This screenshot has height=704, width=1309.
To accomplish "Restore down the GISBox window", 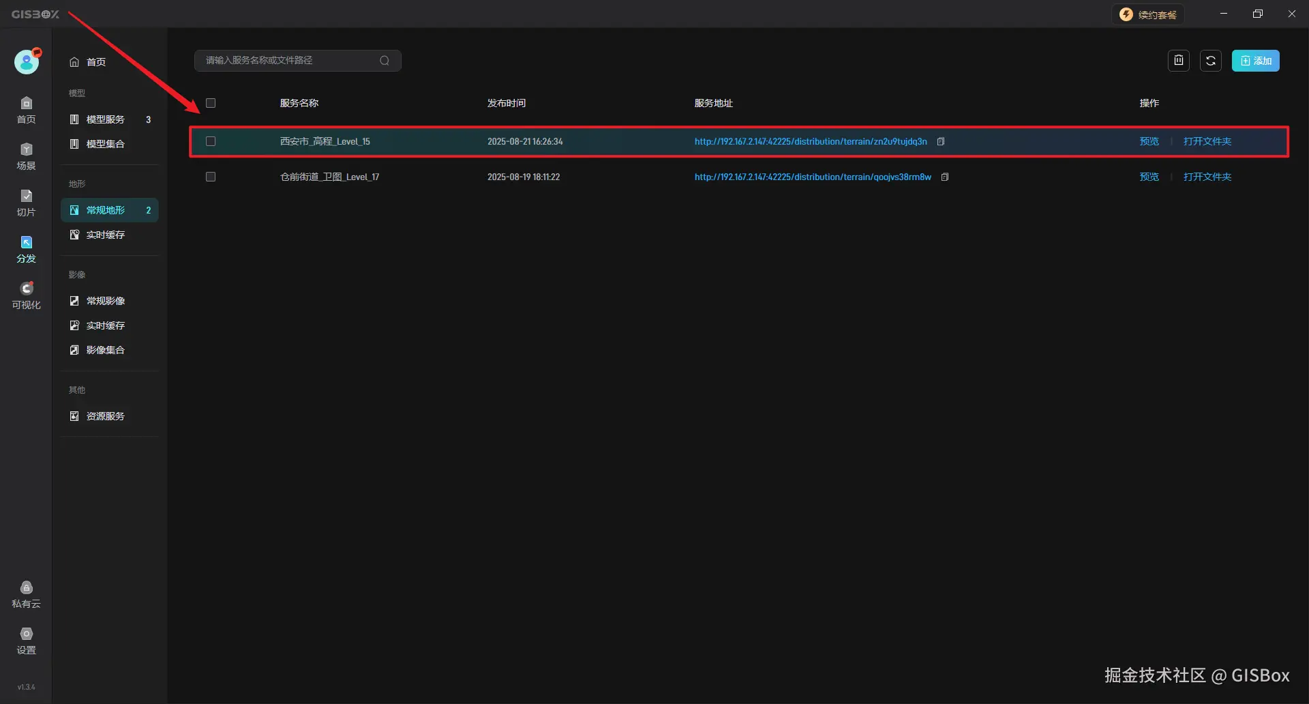I will pos(1258,14).
